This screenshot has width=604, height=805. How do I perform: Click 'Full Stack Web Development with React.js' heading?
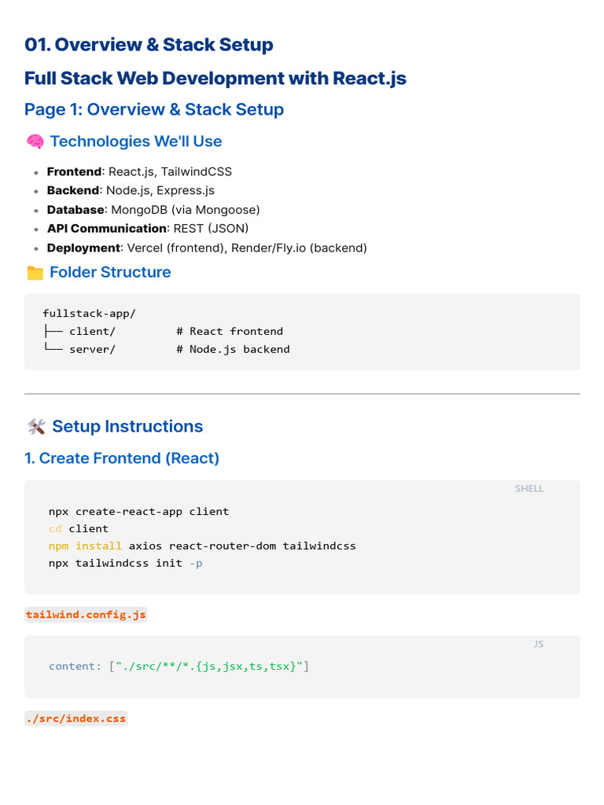click(x=215, y=79)
